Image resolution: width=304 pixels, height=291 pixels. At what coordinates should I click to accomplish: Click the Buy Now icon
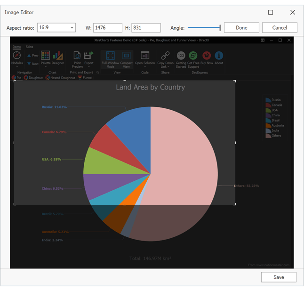pyautogui.click(x=207, y=56)
